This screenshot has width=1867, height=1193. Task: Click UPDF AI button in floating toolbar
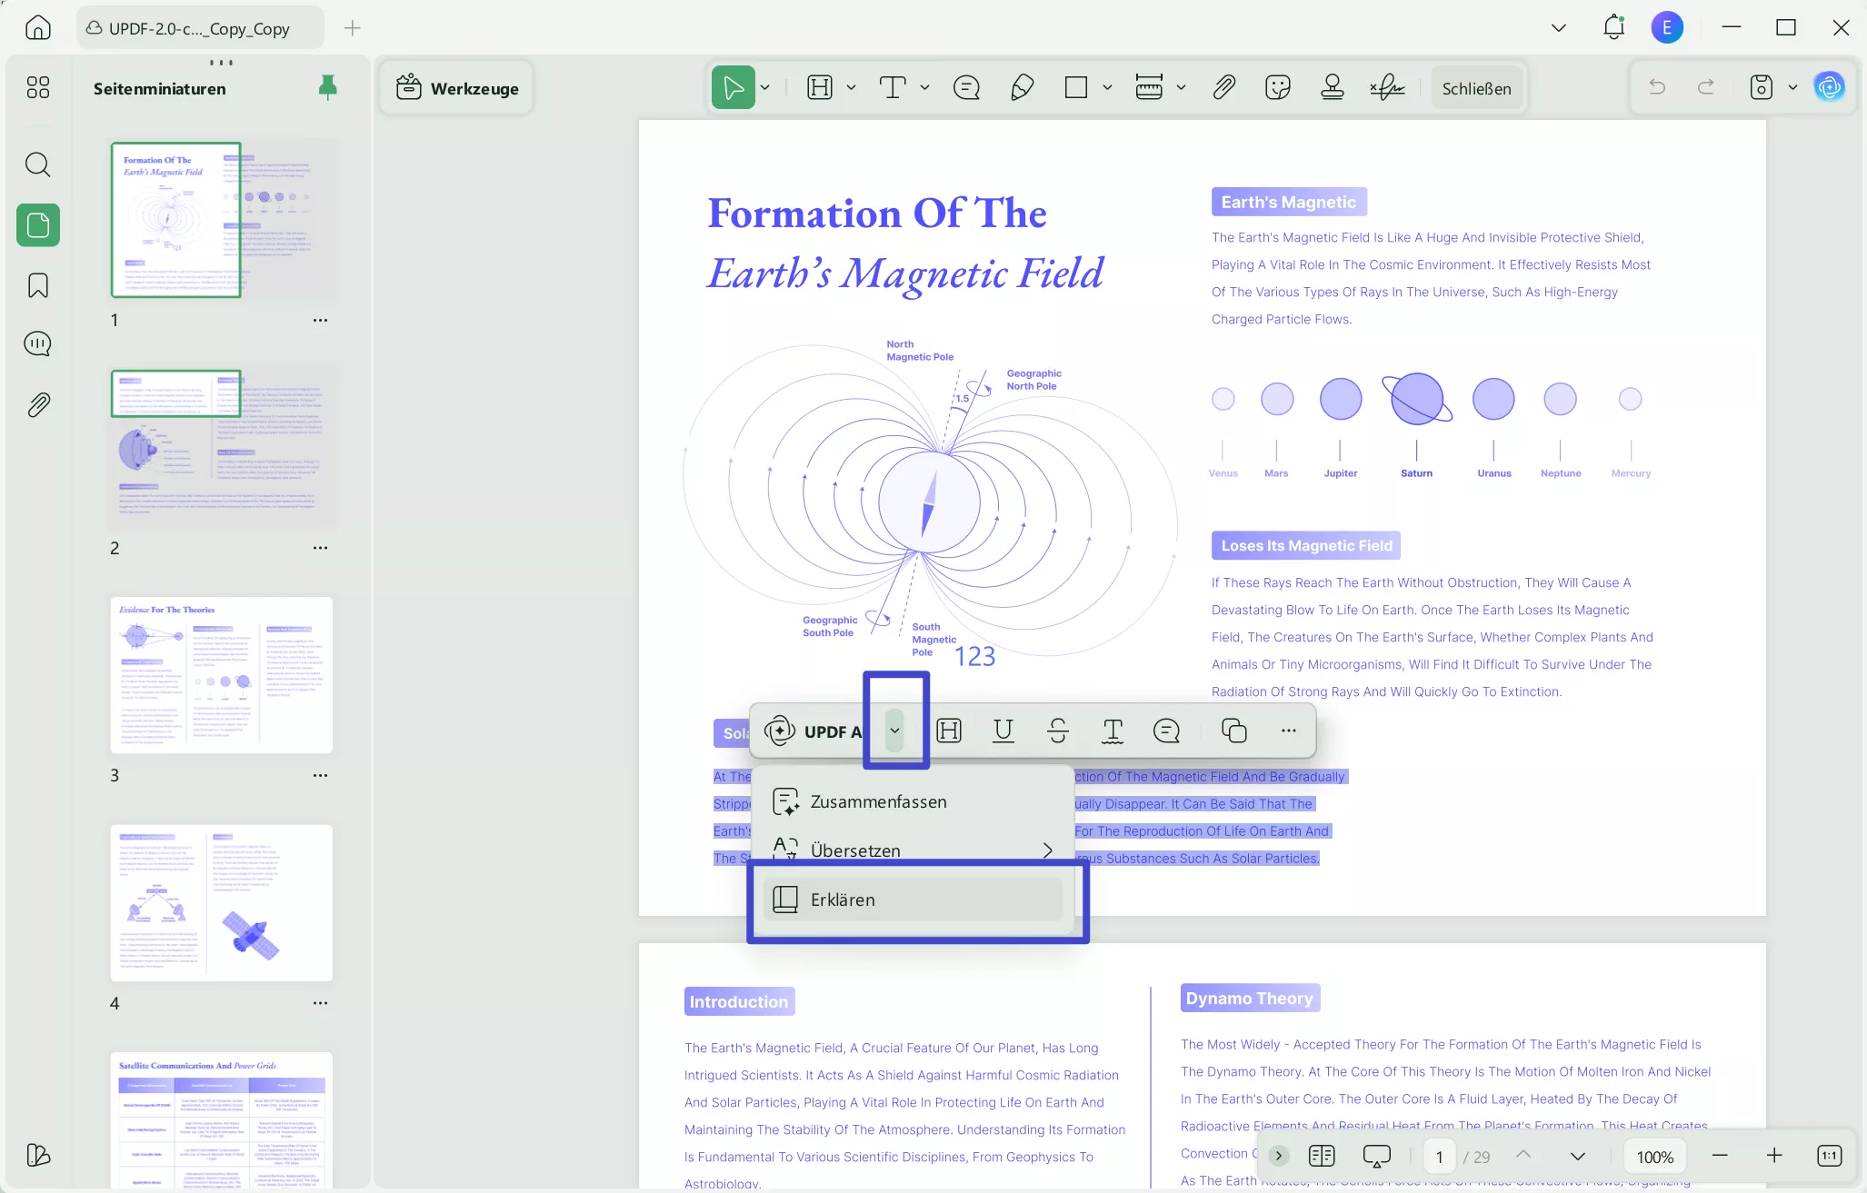pyautogui.click(x=814, y=731)
